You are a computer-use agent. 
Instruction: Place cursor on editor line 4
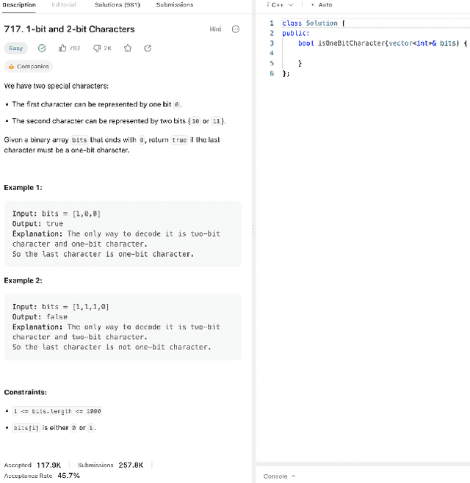[376, 54]
